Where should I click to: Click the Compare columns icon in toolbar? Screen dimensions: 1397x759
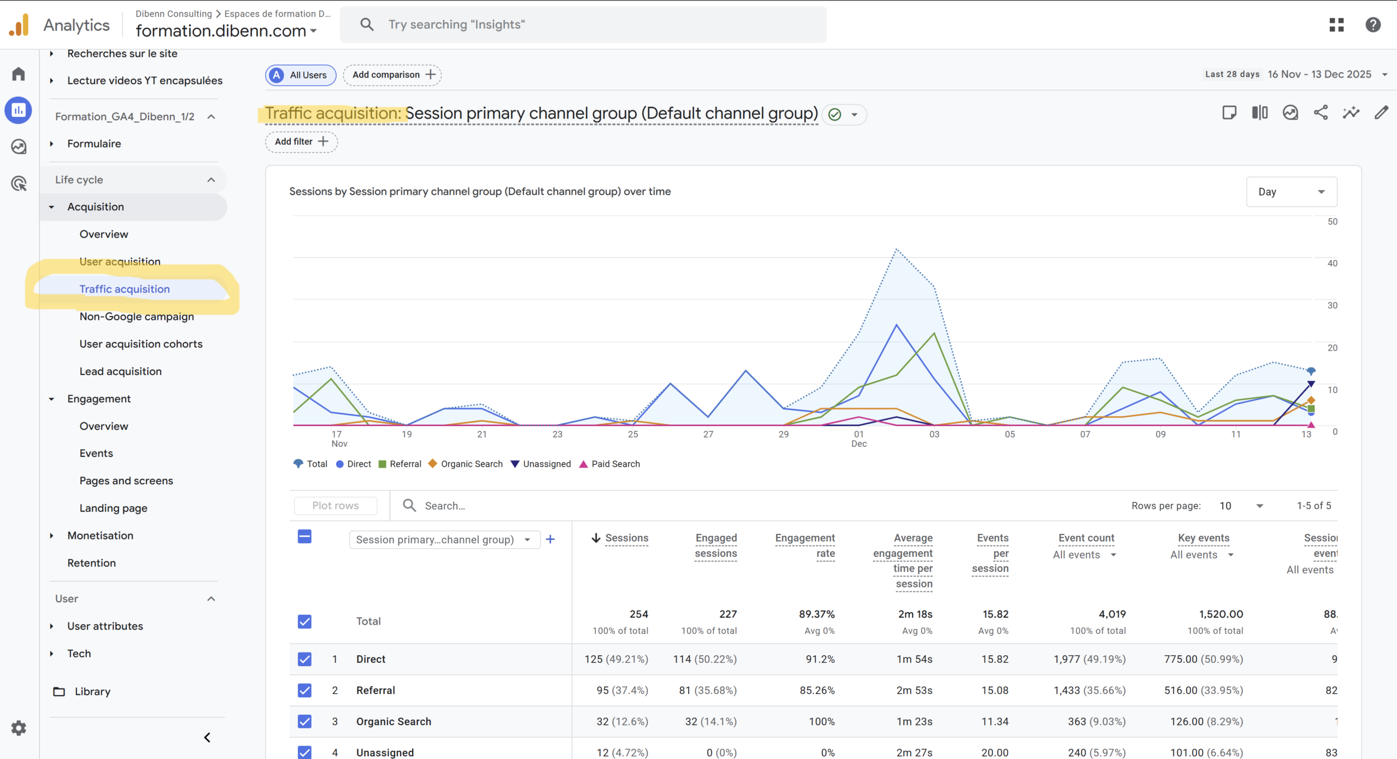tap(1259, 113)
